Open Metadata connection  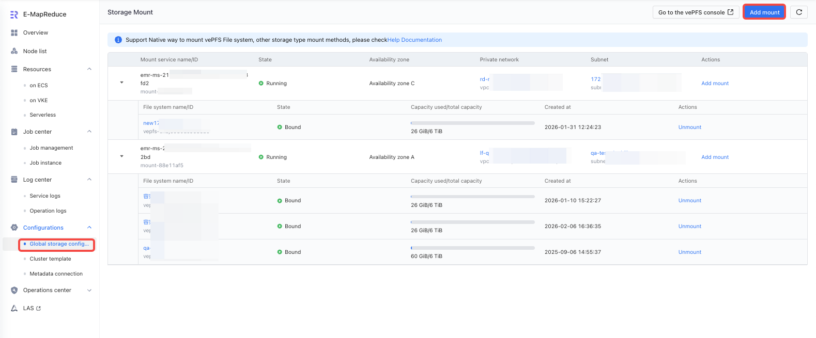[56, 274]
